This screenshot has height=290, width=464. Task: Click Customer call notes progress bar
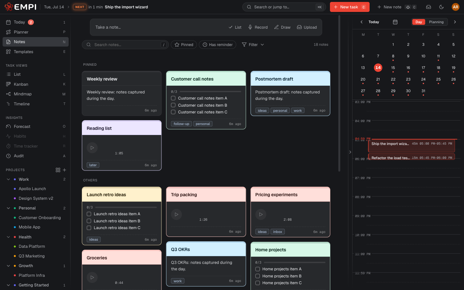(210, 92)
